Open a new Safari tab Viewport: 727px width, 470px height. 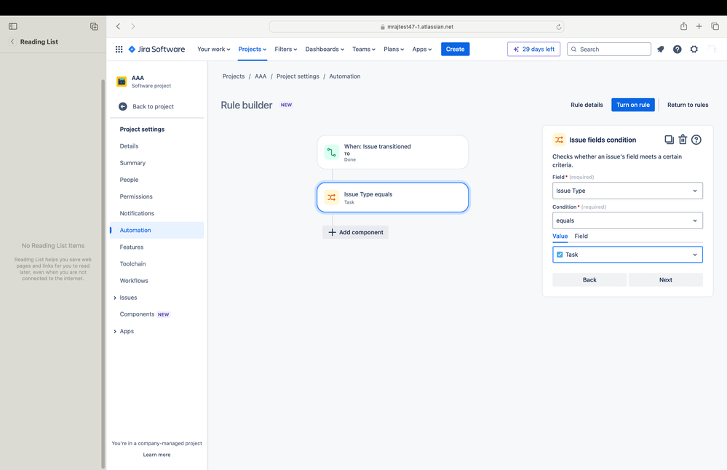(x=699, y=26)
